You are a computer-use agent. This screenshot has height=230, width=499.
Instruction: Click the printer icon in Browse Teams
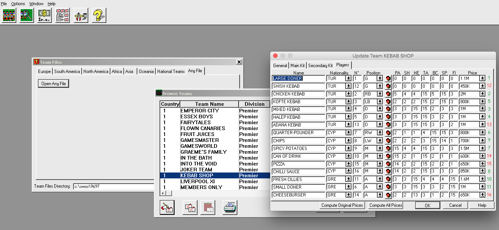(230, 208)
